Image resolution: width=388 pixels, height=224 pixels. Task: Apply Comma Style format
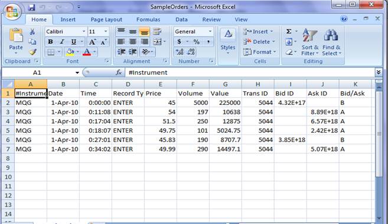(208, 42)
